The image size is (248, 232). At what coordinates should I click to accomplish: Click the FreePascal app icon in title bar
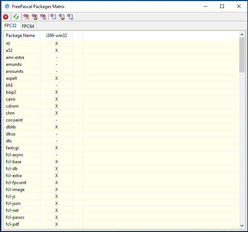click(x=7, y=7)
